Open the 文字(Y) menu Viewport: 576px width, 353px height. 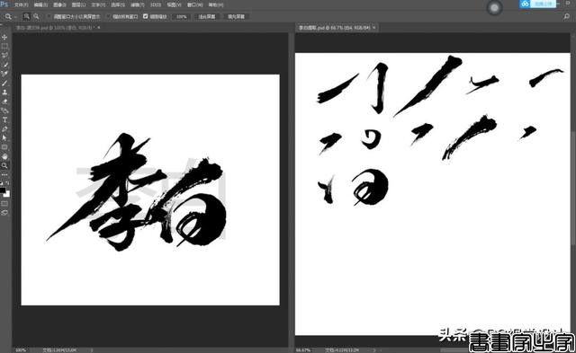click(x=98, y=4)
